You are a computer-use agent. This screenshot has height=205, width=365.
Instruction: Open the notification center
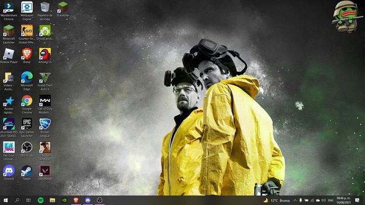358,200
